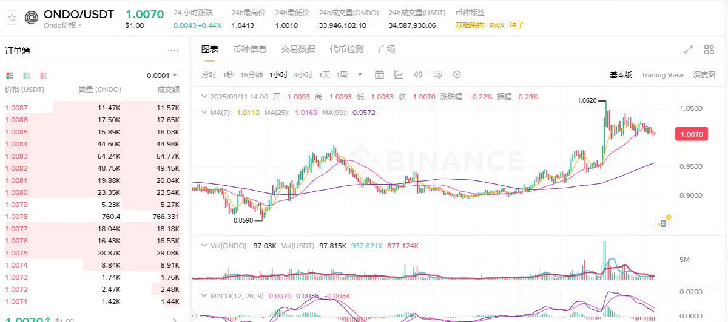The height and width of the screenshot is (322, 728).
Task: Switch chart to 深度图 mode
Action: click(x=704, y=75)
